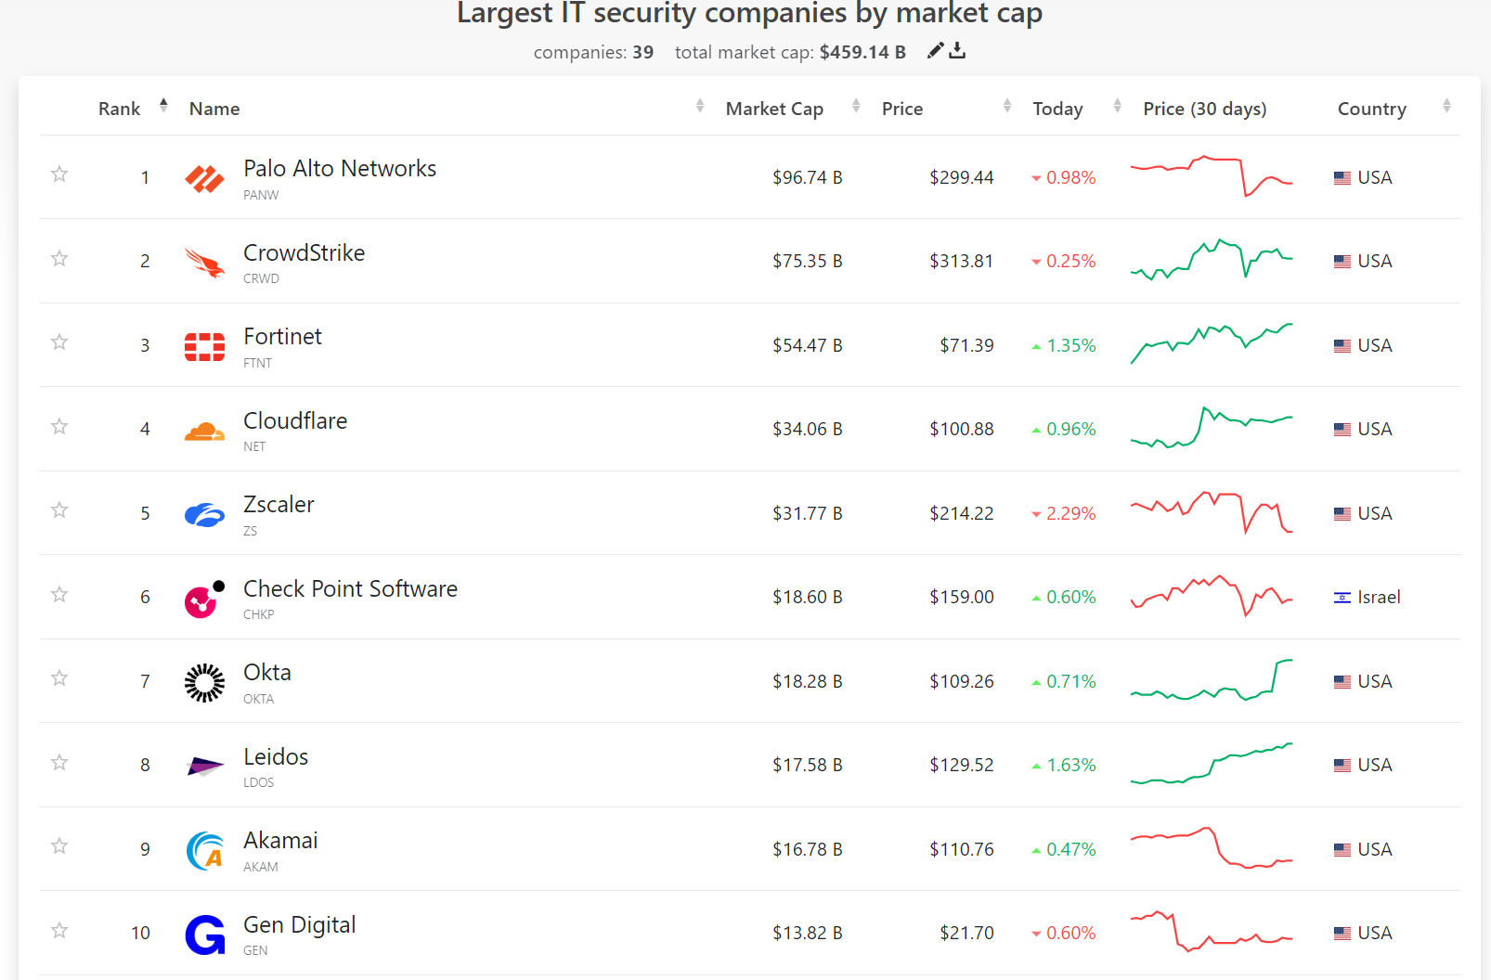
Task: Favorite Fortinet with the star
Action: [x=59, y=342]
